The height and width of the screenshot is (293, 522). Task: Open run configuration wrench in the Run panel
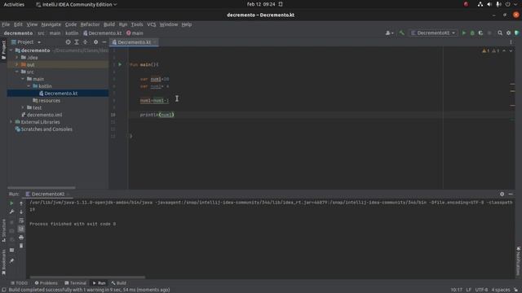click(x=11, y=212)
